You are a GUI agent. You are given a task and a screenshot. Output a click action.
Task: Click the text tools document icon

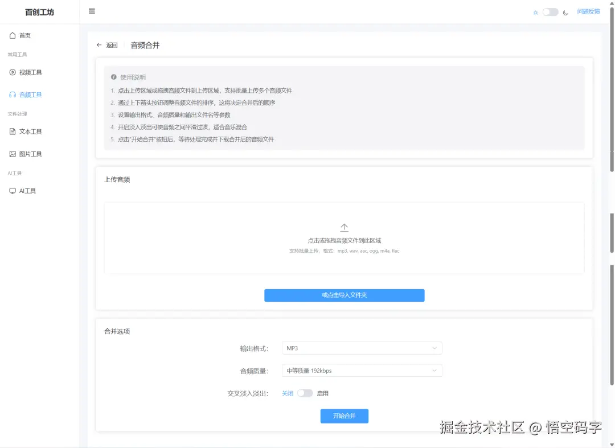tap(12, 131)
